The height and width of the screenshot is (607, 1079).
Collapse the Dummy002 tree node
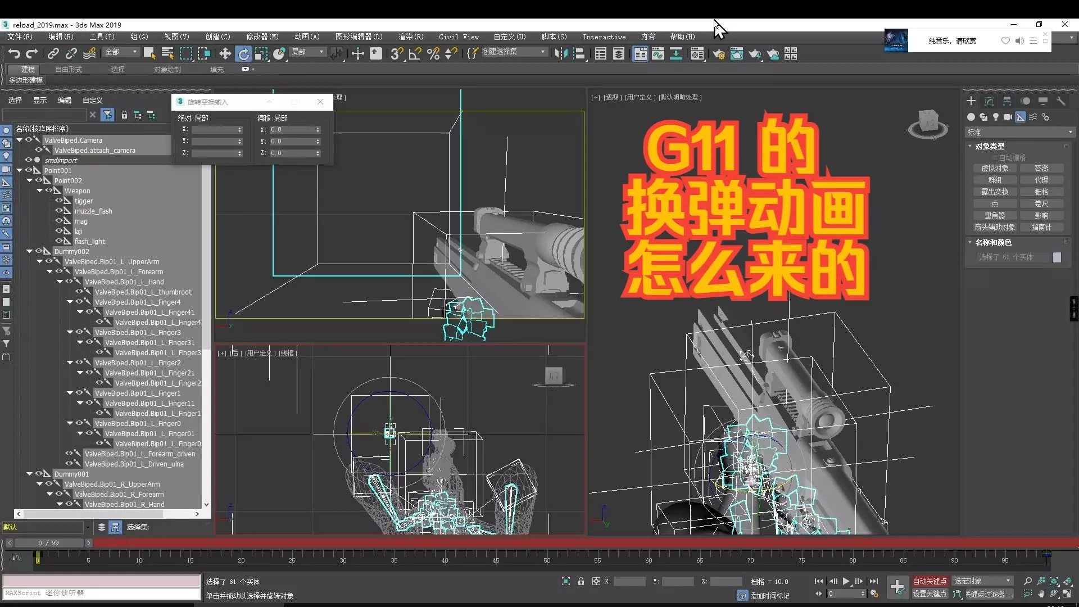[30, 251]
